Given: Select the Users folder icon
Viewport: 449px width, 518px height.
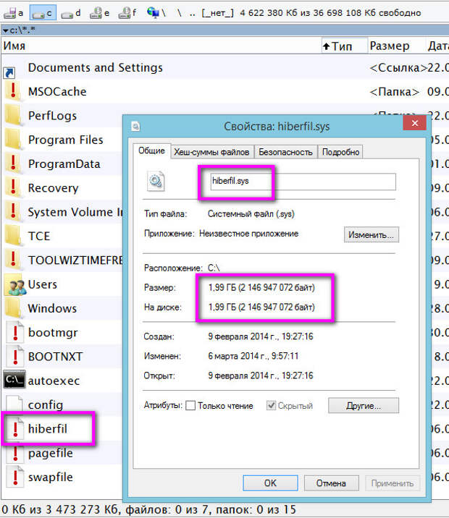Looking at the screenshot, I should coord(14,284).
